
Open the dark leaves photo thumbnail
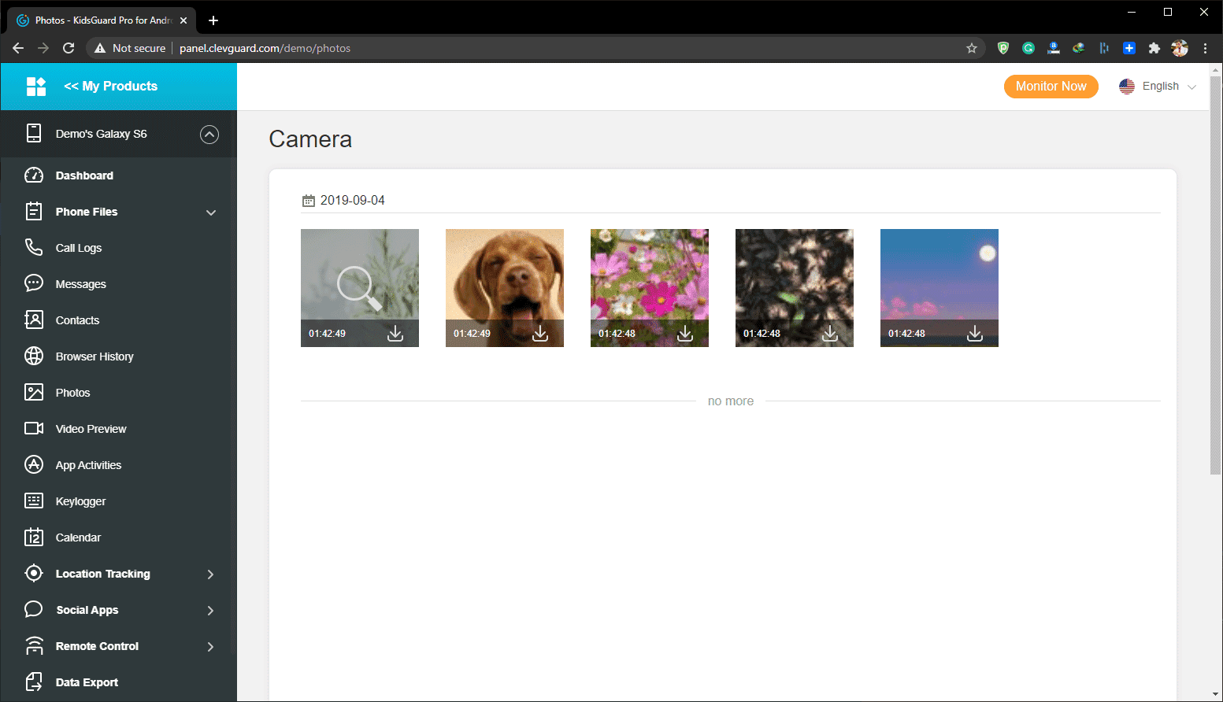(794, 275)
